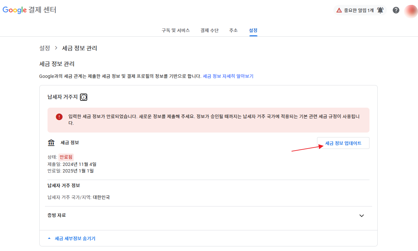
Task: Click the 세금 정보 업데이트 button
Action: [343, 143]
